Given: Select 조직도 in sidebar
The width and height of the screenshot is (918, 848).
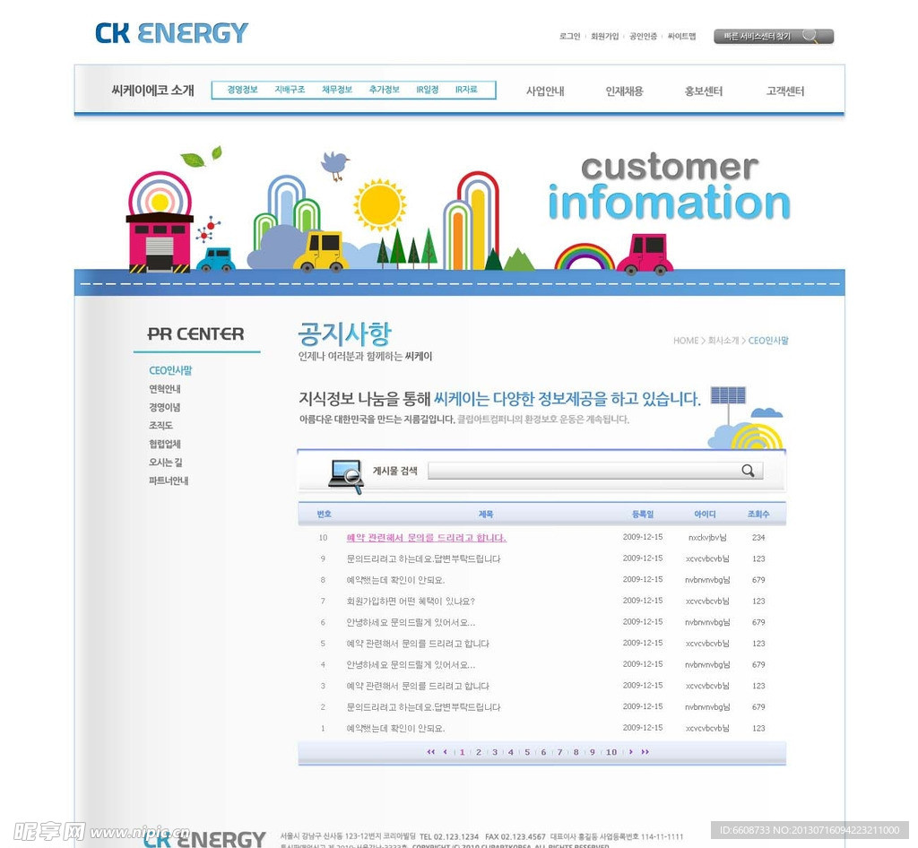Looking at the screenshot, I should point(160,426).
